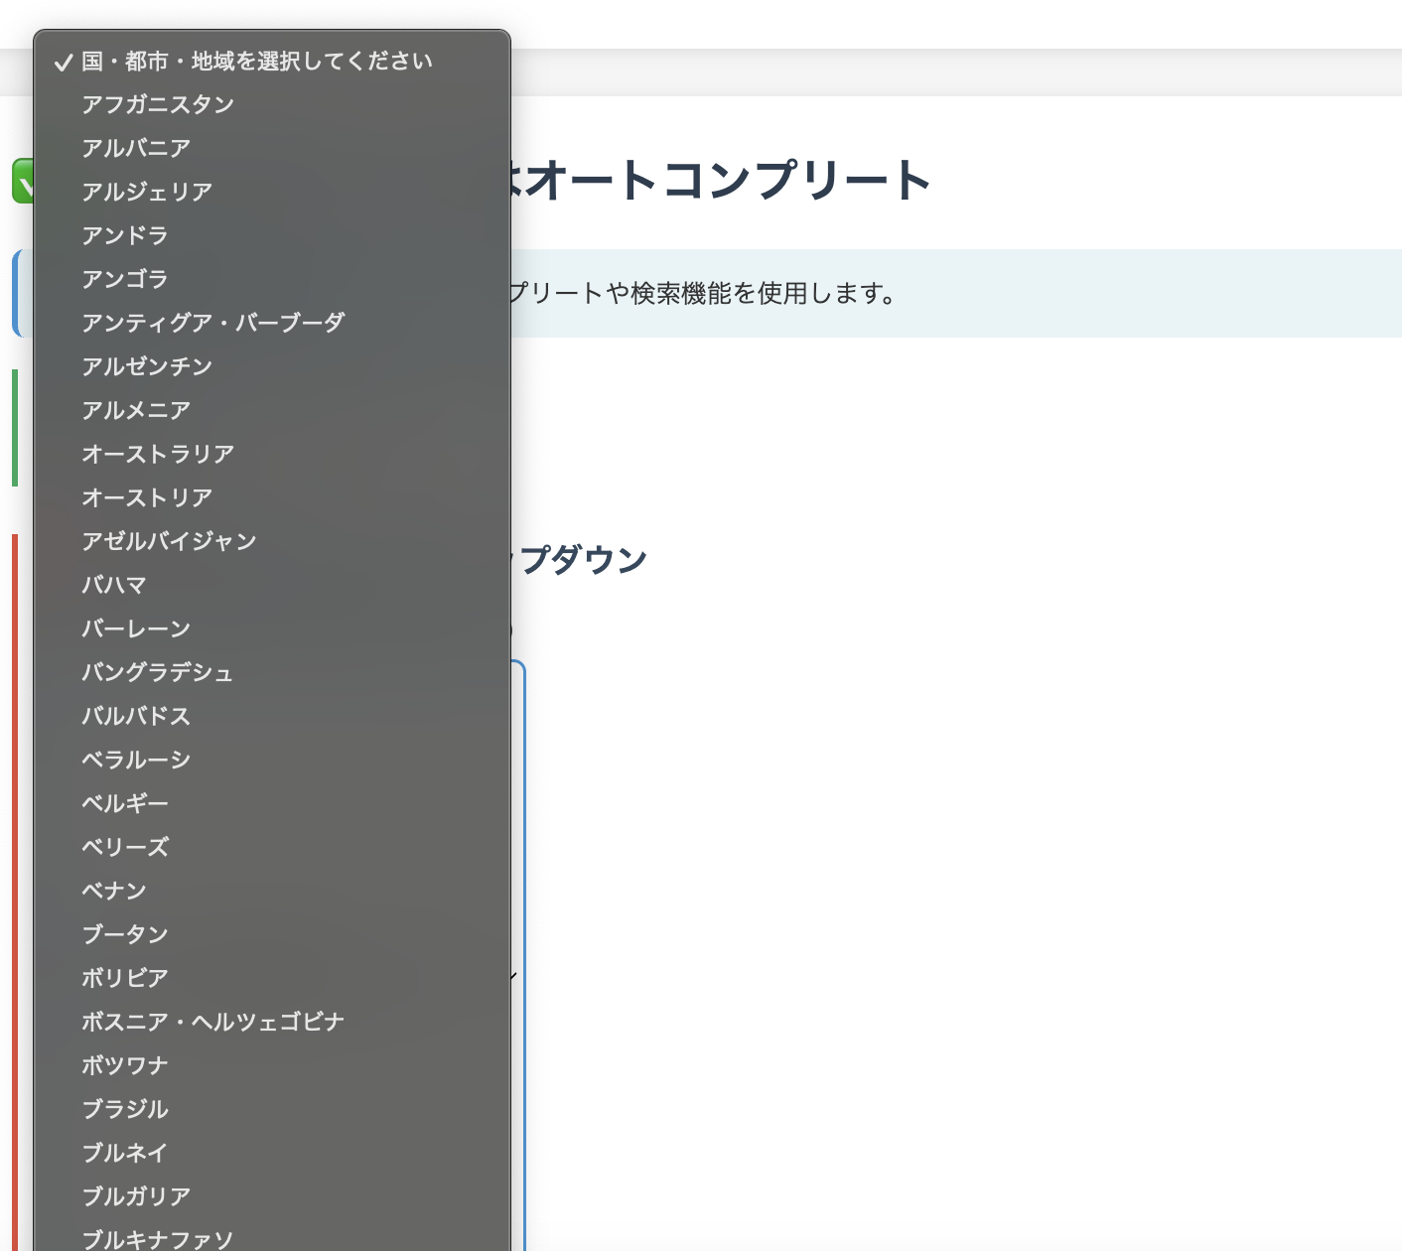Select アルバニア in the dropdown

tap(272, 149)
